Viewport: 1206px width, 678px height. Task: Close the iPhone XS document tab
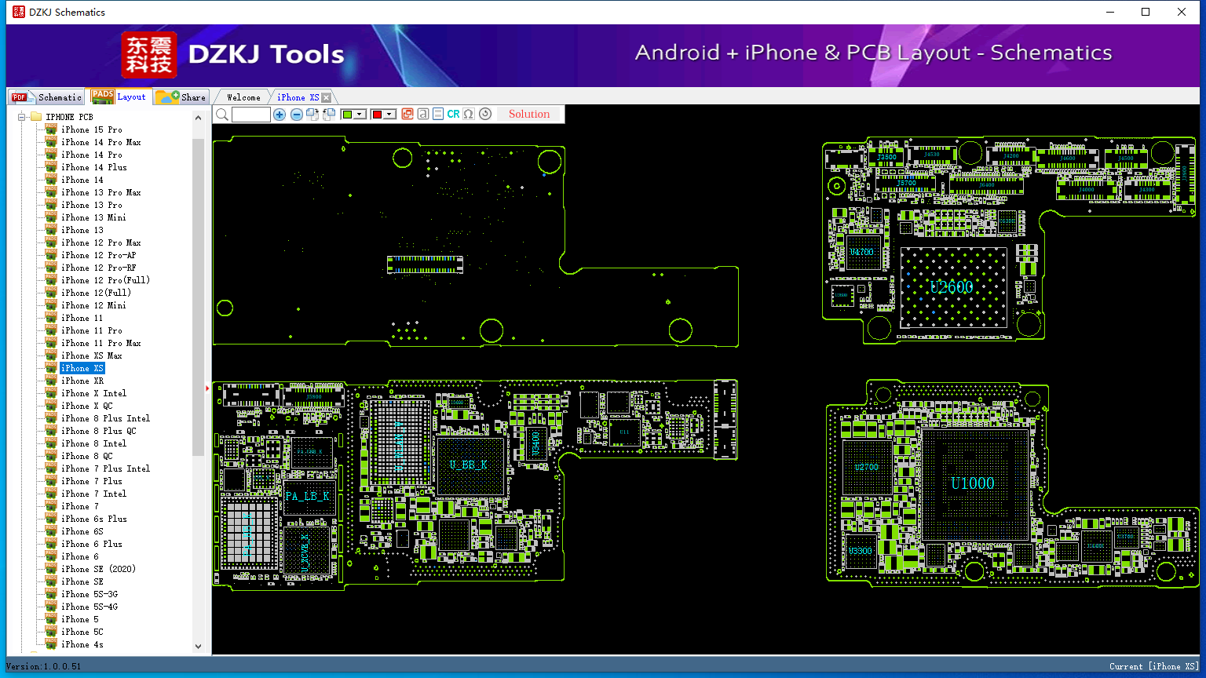(x=326, y=98)
